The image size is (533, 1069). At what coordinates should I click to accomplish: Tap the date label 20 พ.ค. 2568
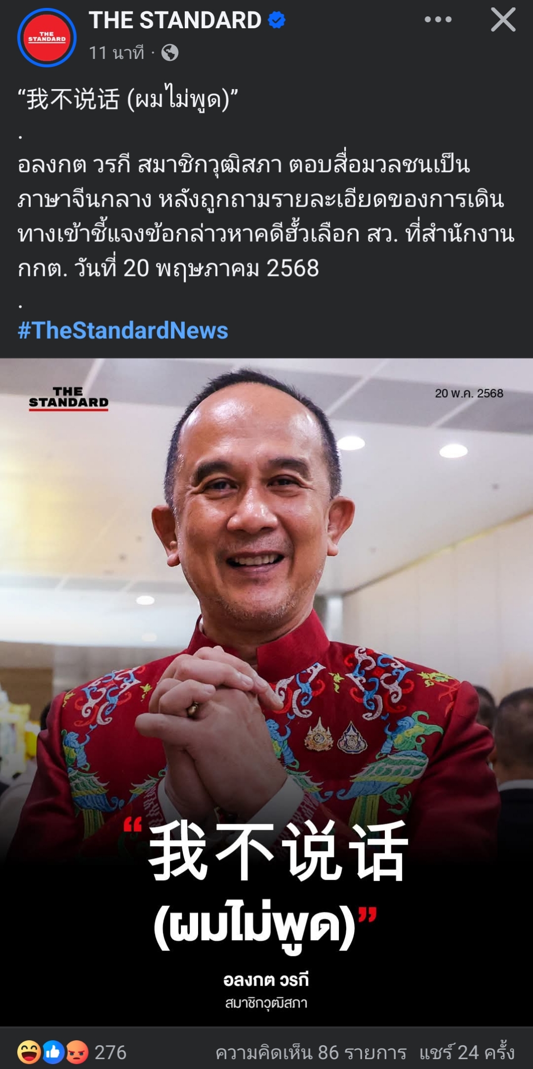pyautogui.click(x=469, y=393)
